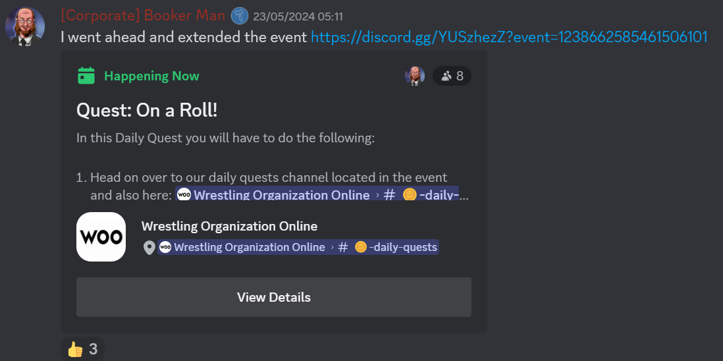Viewport: 723px width, 361px height.
Task: Click the interested users count icon
Action: (x=446, y=76)
